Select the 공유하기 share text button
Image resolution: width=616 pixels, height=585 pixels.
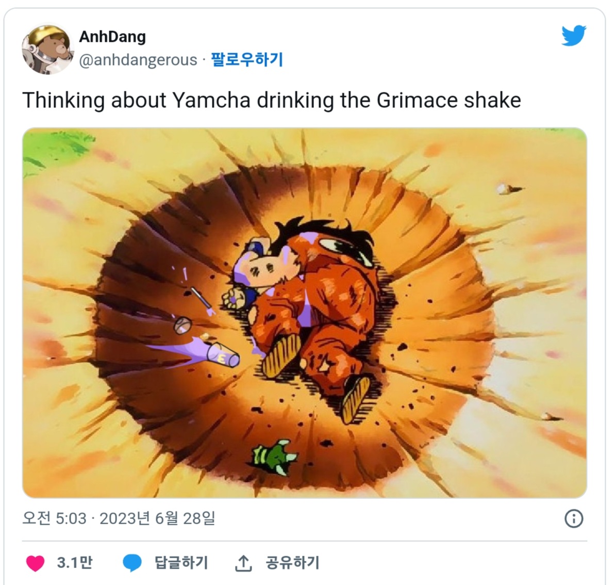pos(292,563)
